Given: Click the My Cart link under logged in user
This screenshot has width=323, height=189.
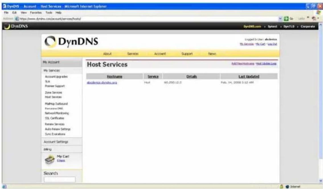Looking at the screenshot, I should (260, 44).
